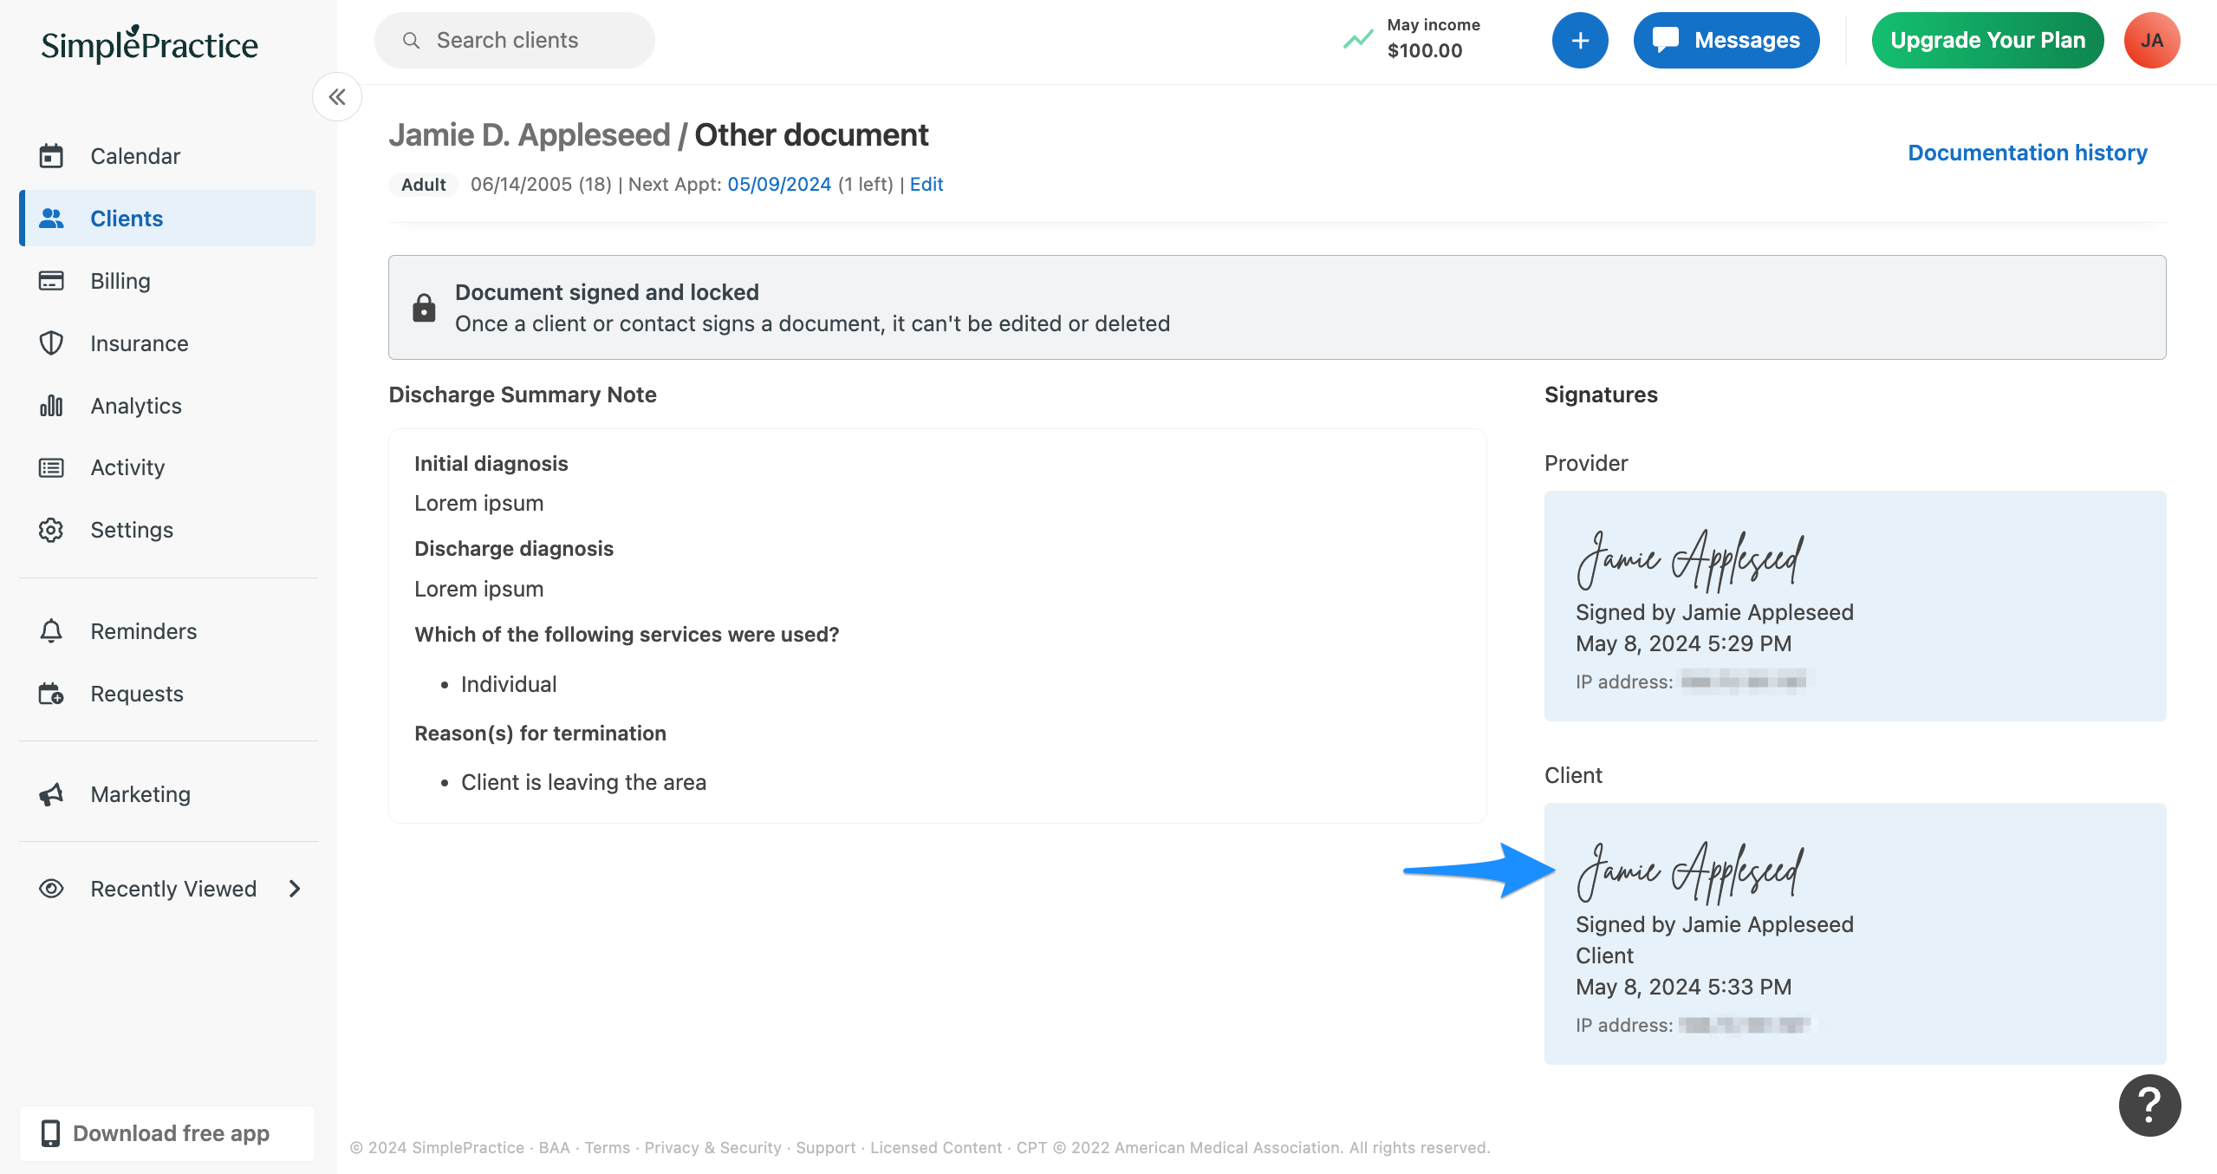Open the Settings gear
The width and height of the screenshot is (2217, 1174).
coord(51,530)
